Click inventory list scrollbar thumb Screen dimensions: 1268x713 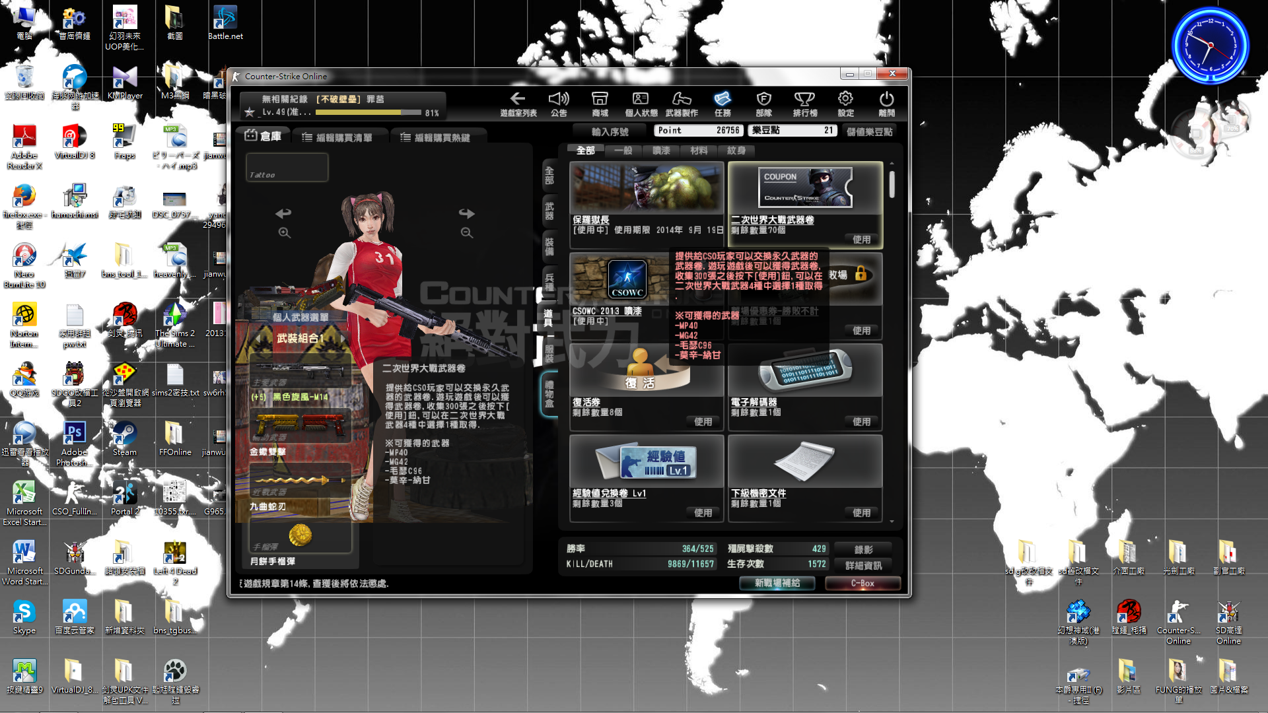pos(892,185)
